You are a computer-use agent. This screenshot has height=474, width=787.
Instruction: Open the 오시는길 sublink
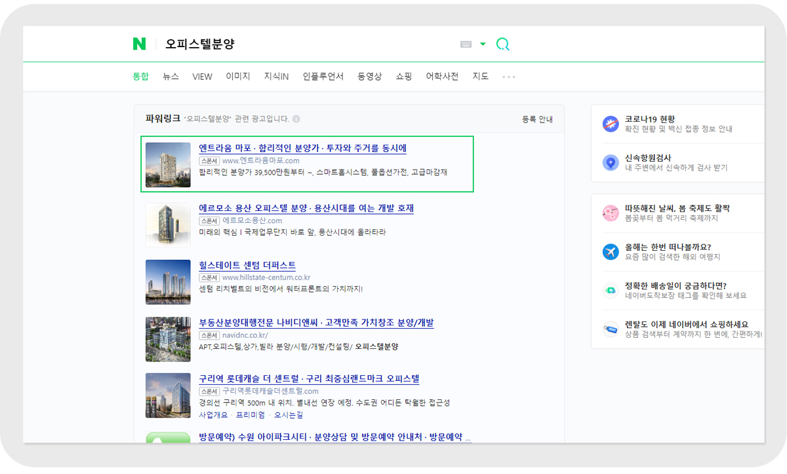coord(289,415)
